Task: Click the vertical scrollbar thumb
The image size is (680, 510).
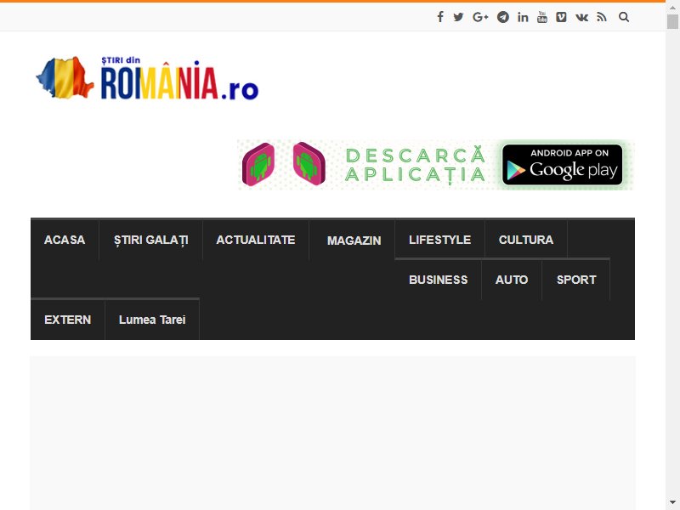Action: pyautogui.click(x=672, y=21)
